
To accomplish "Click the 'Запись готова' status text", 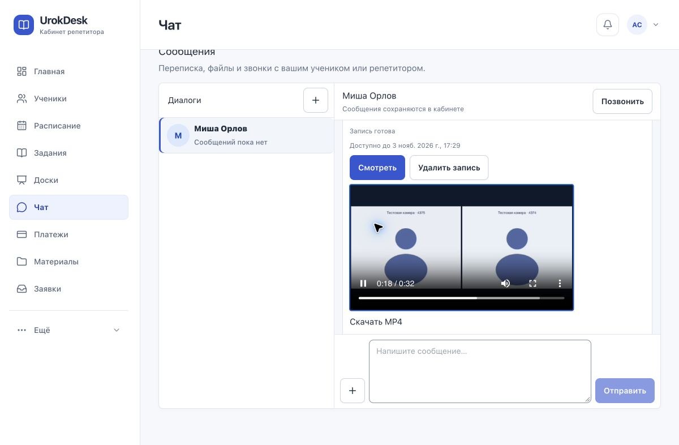I will click(x=372, y=131).
